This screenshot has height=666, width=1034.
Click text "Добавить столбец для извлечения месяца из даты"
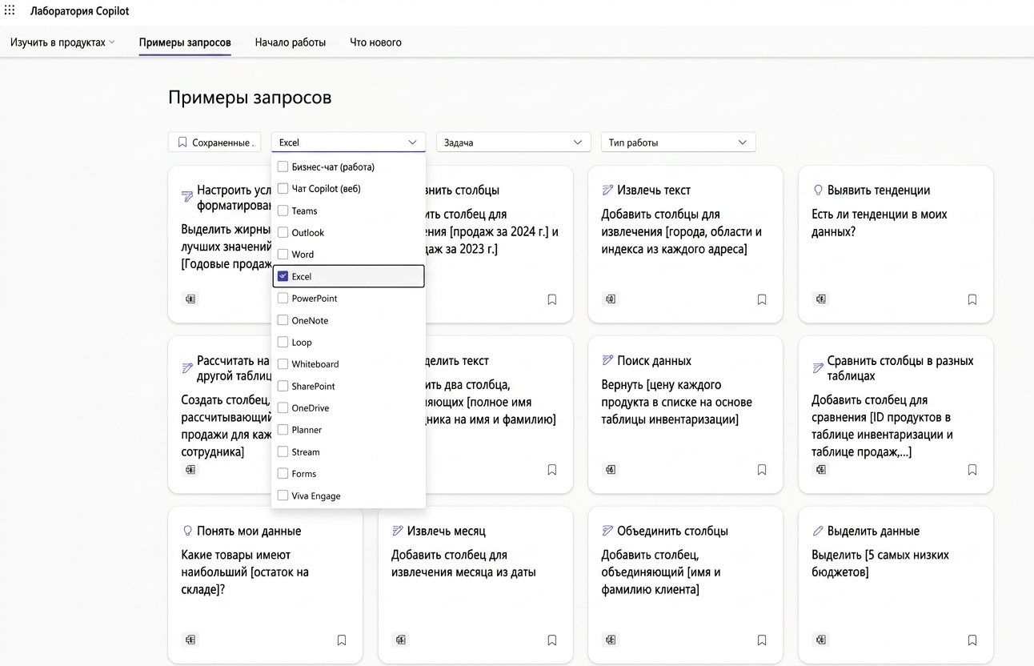point(463,564)
